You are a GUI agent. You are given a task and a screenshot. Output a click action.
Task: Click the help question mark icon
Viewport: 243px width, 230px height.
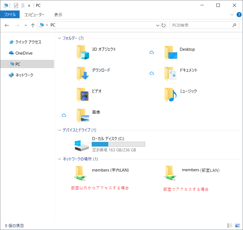(x=239, y=15)
